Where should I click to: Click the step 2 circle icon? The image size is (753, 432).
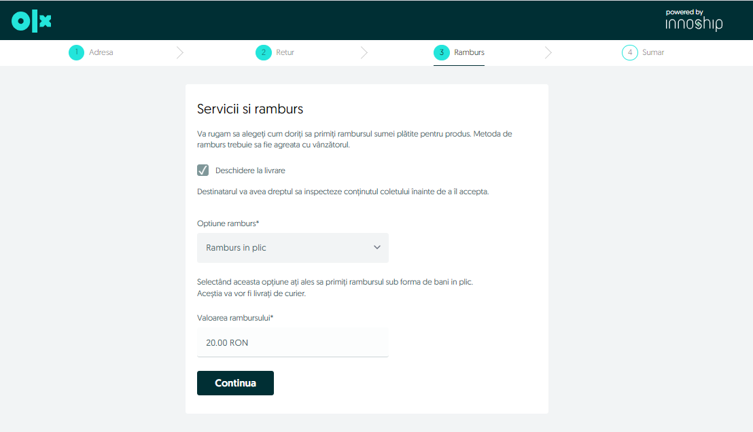tap(263, 52)
